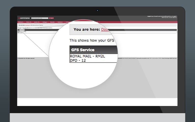Open the Channels menu

(x=53, y=22)
